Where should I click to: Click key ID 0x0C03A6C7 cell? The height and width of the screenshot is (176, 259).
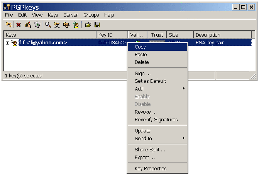[x=112, y=43]
